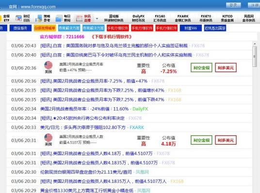This screenshot has width=260, height=193.
Task: Expand the dropdown arrow next to 快讯直播
Action: [97, 18]
